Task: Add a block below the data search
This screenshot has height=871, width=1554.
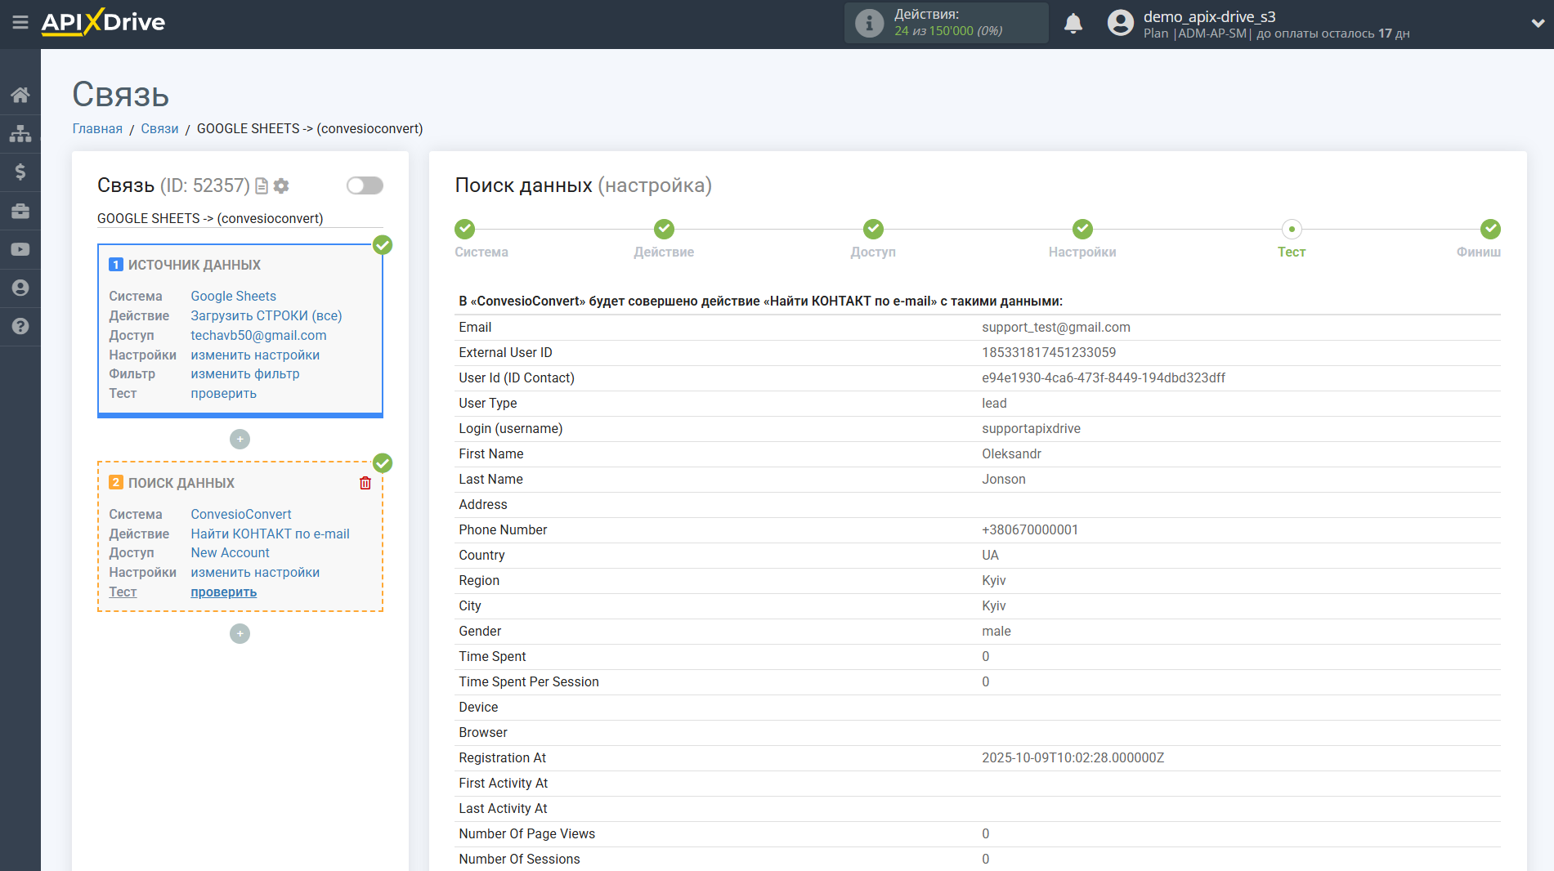Action: [x=240, y=634]
